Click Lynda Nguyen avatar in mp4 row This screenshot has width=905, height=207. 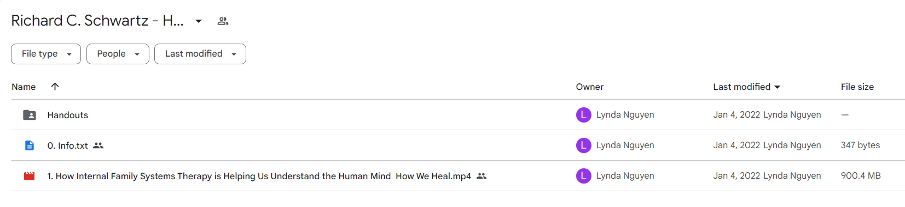pyautogui.click(x=584, y=176)
